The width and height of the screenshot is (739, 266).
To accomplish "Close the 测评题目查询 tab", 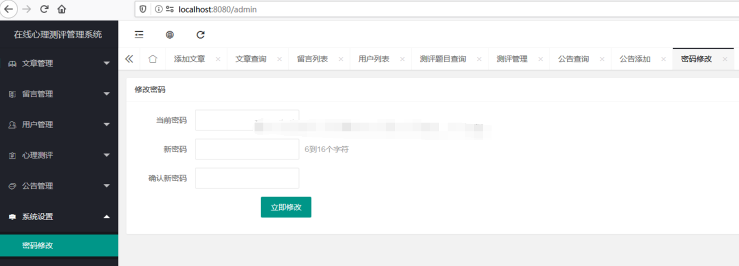I will 479,59.
